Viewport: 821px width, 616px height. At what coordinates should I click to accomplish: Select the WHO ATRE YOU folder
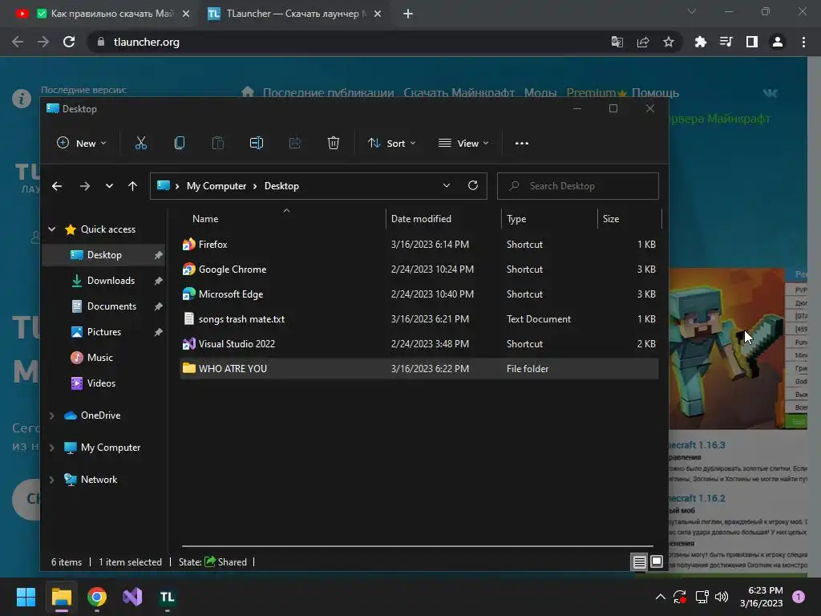tap(419, 369)
